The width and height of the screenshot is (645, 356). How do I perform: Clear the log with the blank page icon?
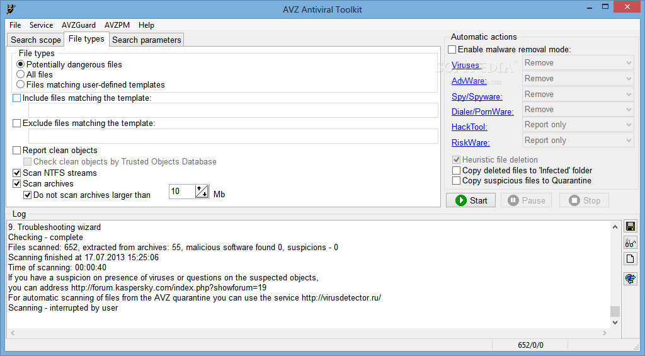click(630, 259)
